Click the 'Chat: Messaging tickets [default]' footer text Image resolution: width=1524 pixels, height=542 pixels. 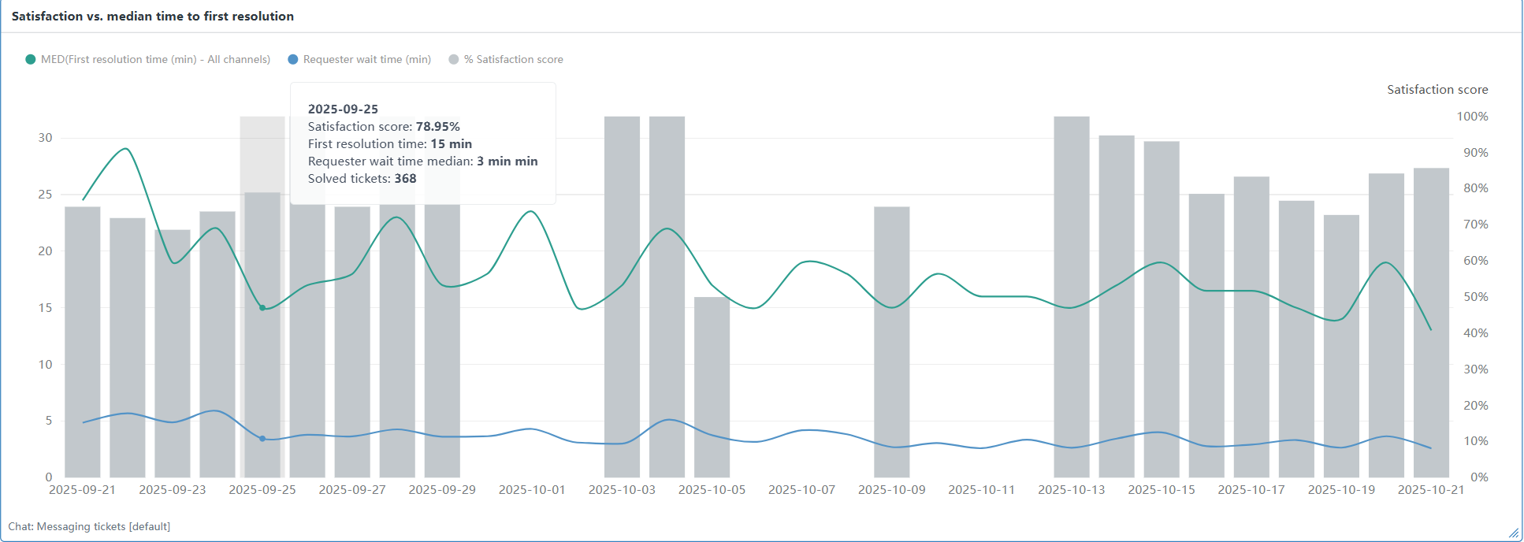89,526
